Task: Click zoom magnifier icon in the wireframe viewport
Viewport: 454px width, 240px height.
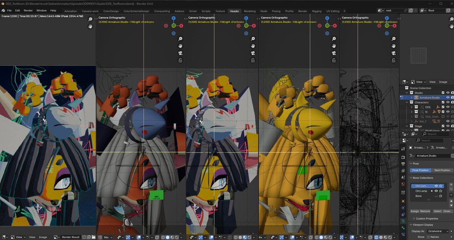Action: (394, 39)
